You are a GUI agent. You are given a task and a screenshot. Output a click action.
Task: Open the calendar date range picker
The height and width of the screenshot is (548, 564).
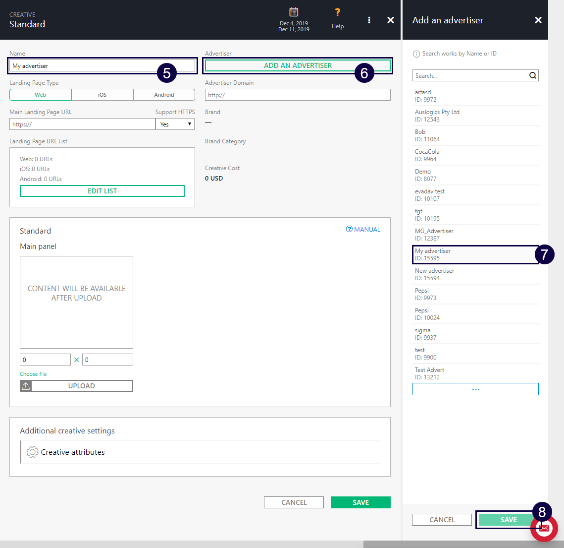[x=294, y=12]
